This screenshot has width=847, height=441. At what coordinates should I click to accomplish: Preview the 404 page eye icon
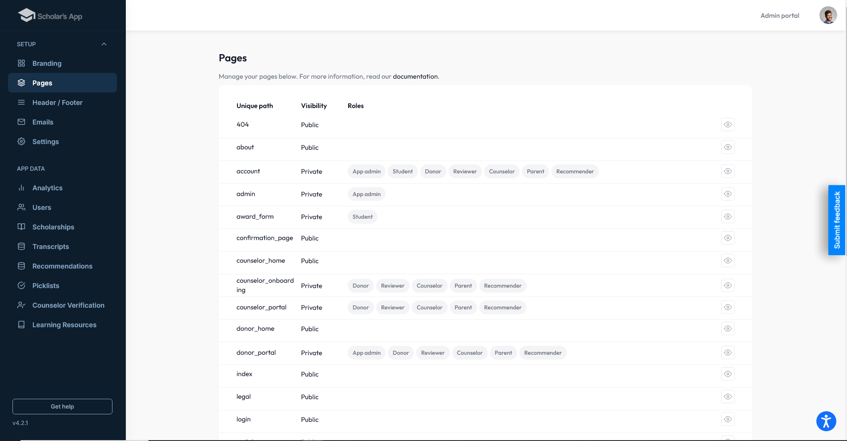pyautogui.click(x=728, y=124)
